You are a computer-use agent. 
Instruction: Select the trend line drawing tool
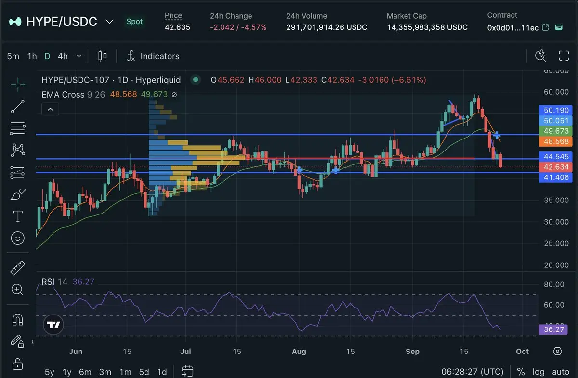pyautogui.click(x=18, y=107)
